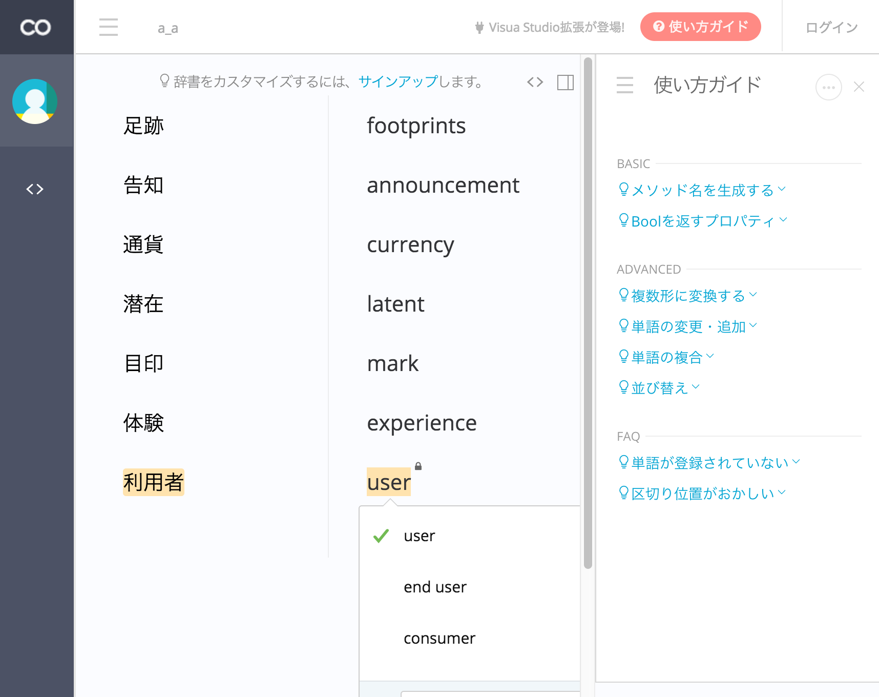879x697 pixels.
Task: Toggle the split panel layout icon
Action: click(565, 83)
